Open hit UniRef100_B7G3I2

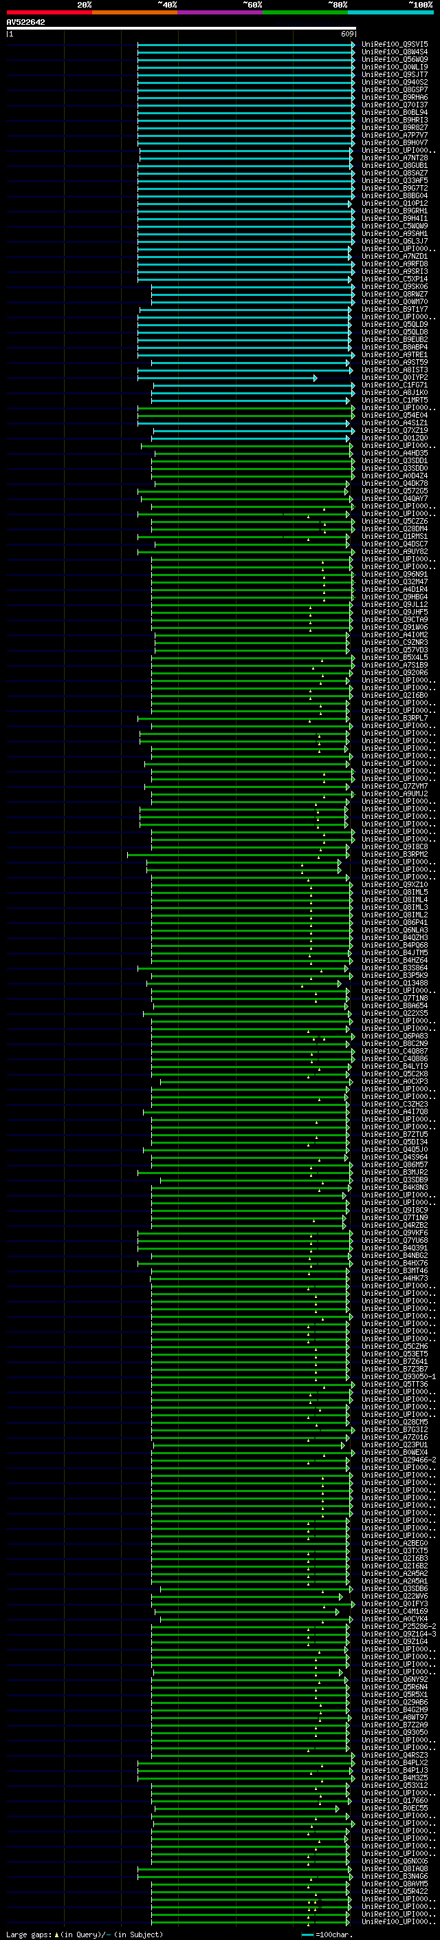[395, 1429]
